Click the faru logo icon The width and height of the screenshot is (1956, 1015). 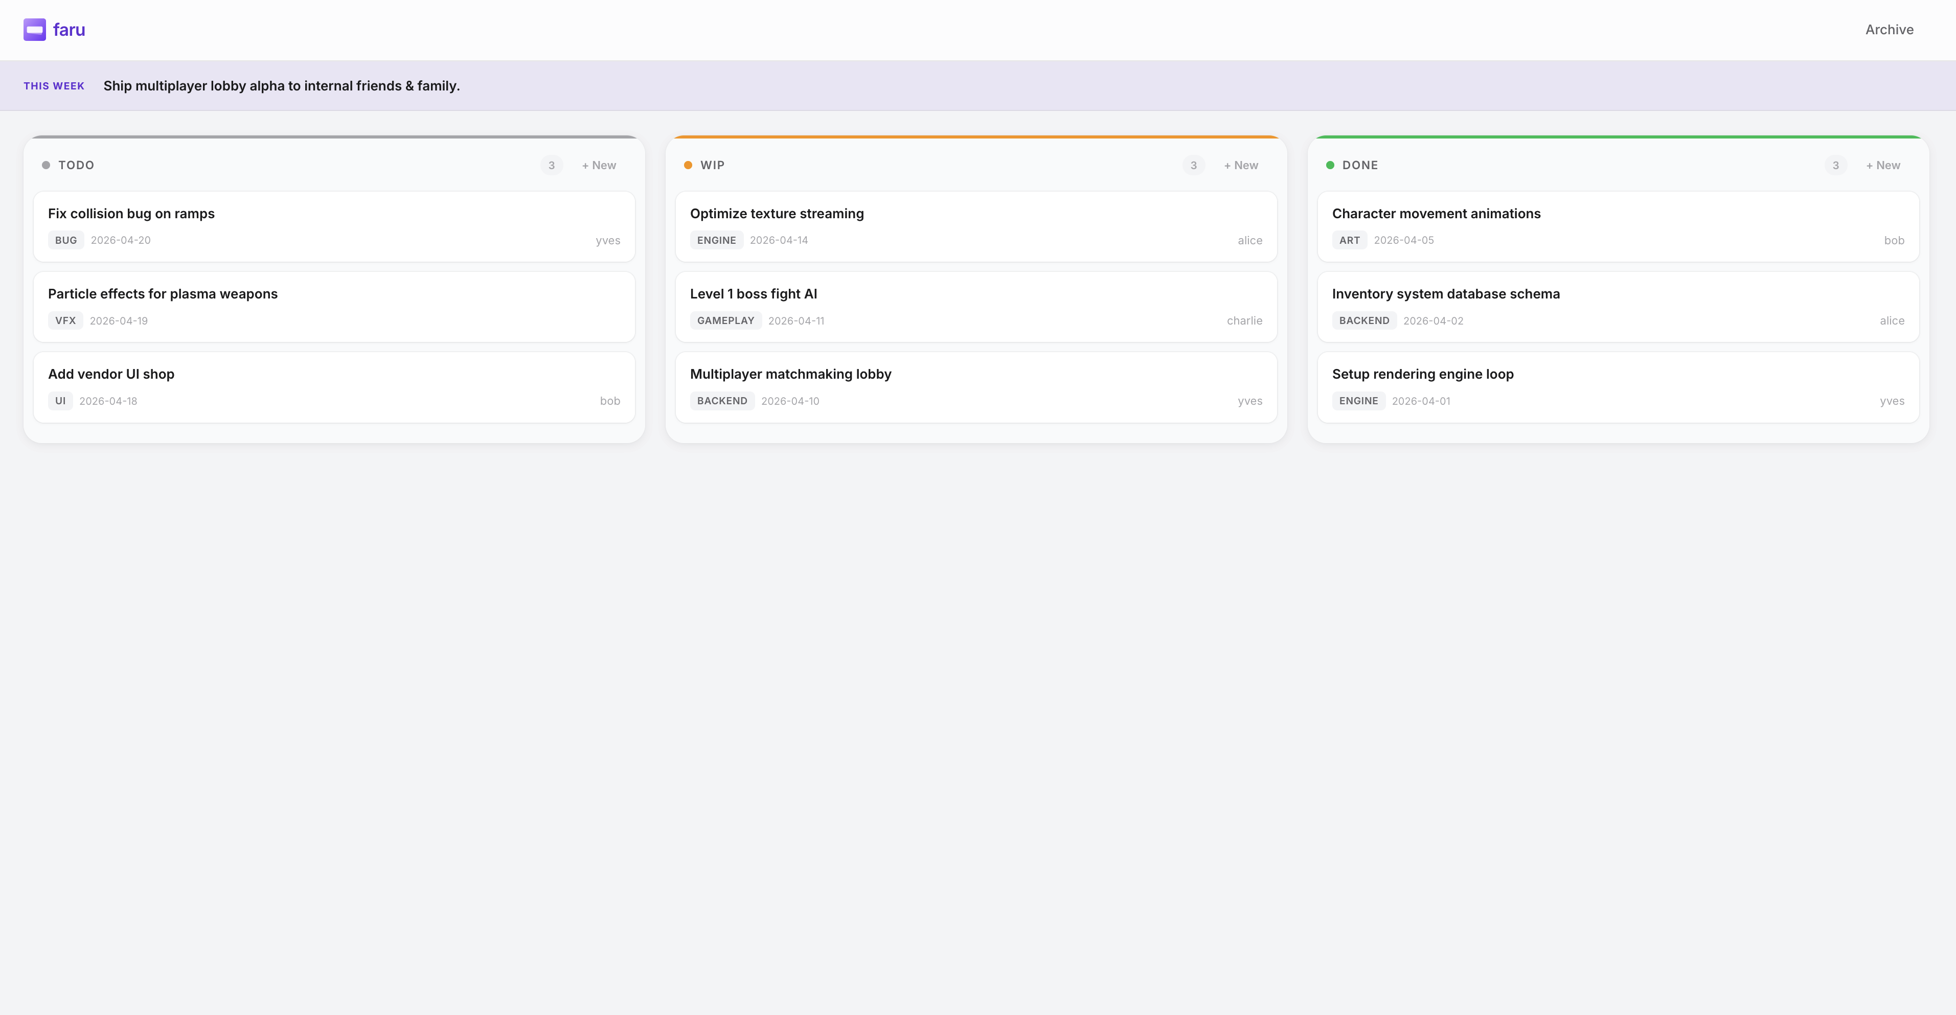(35, 30)
